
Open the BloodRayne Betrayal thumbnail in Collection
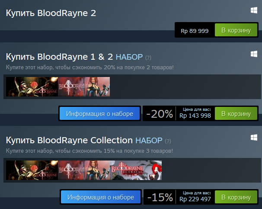pyautogui.click(x=136, y=170)
